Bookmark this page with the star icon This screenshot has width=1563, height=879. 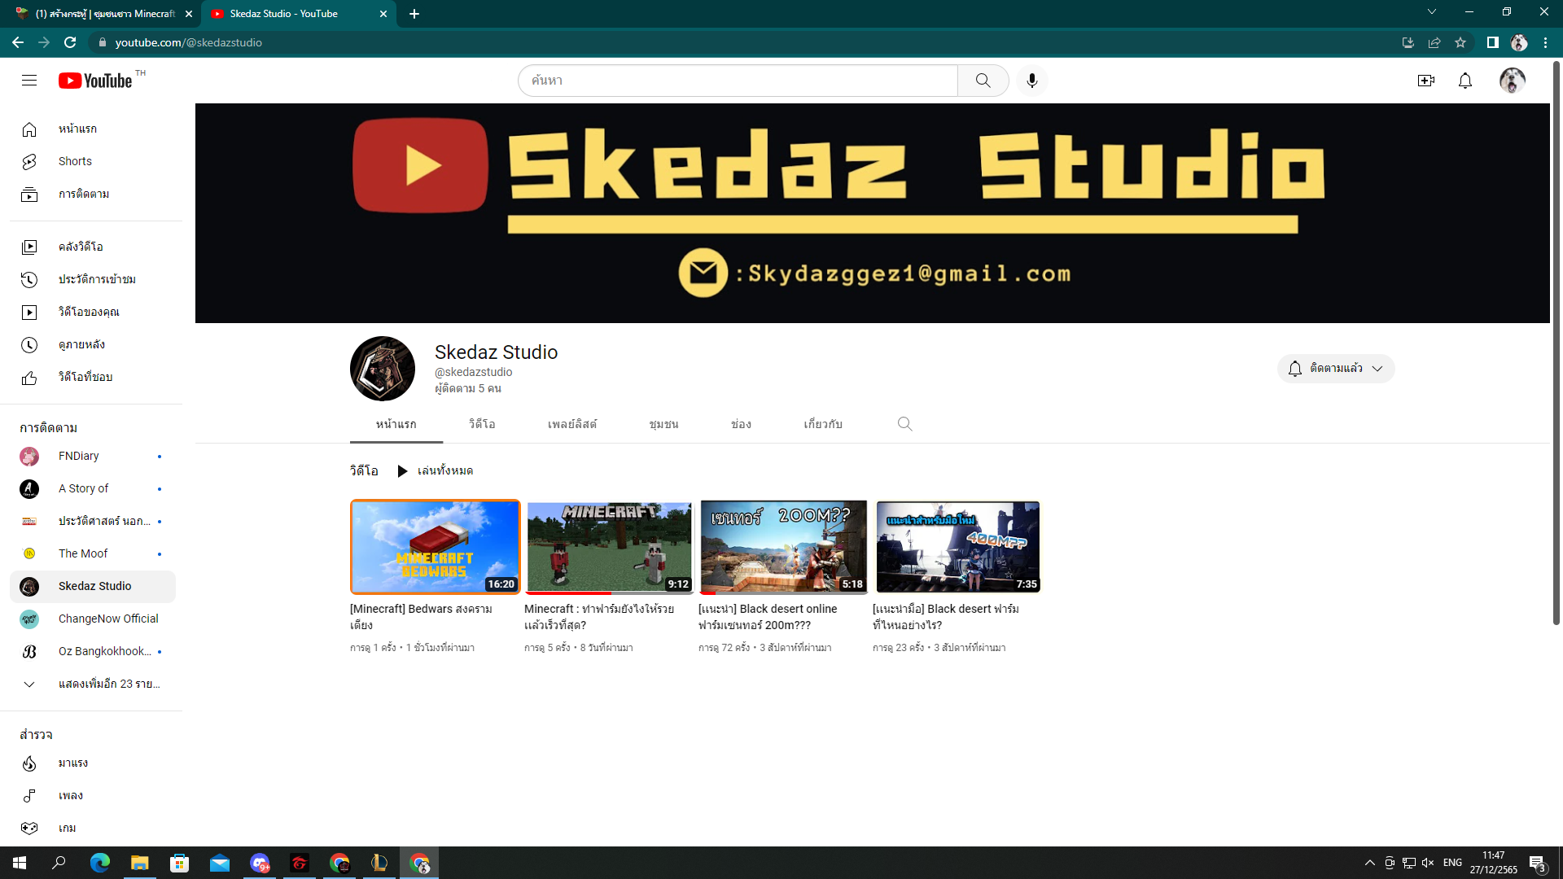coord(1460,42)
